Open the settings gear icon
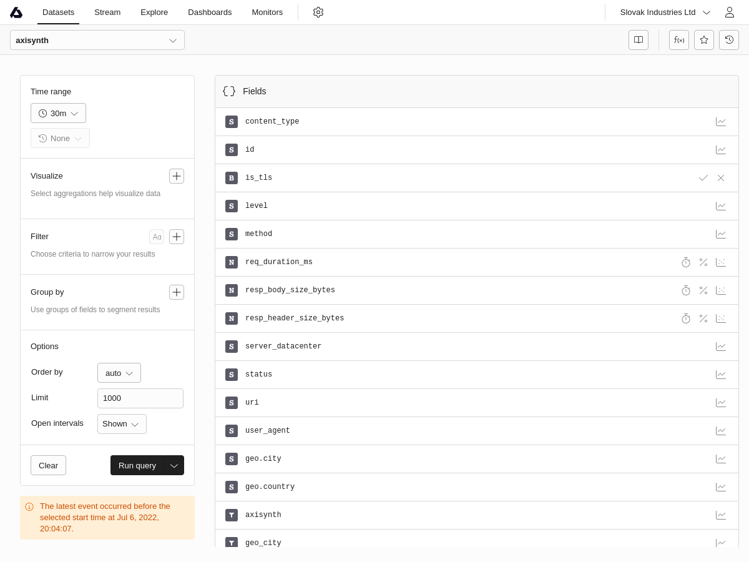The width and height of the screenshot is (749, 562). 318,12
